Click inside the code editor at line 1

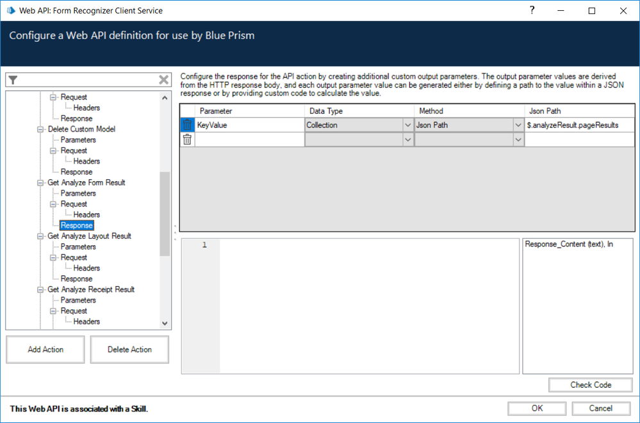[368, 246]
